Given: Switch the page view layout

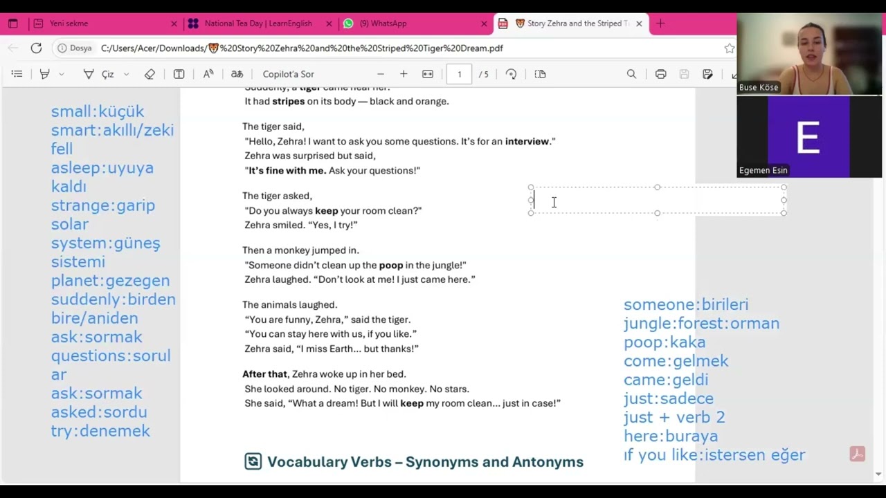Looking at the screenshot, I should pyautogui.click(x=541, y=74).
